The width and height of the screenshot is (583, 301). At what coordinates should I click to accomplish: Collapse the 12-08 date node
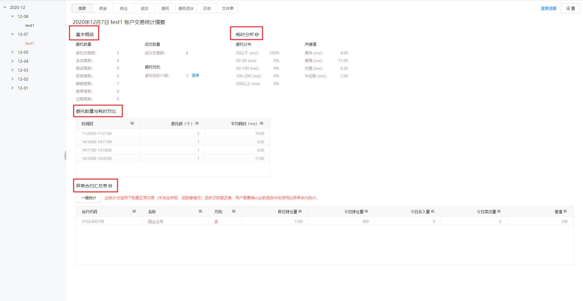point(12,16)
